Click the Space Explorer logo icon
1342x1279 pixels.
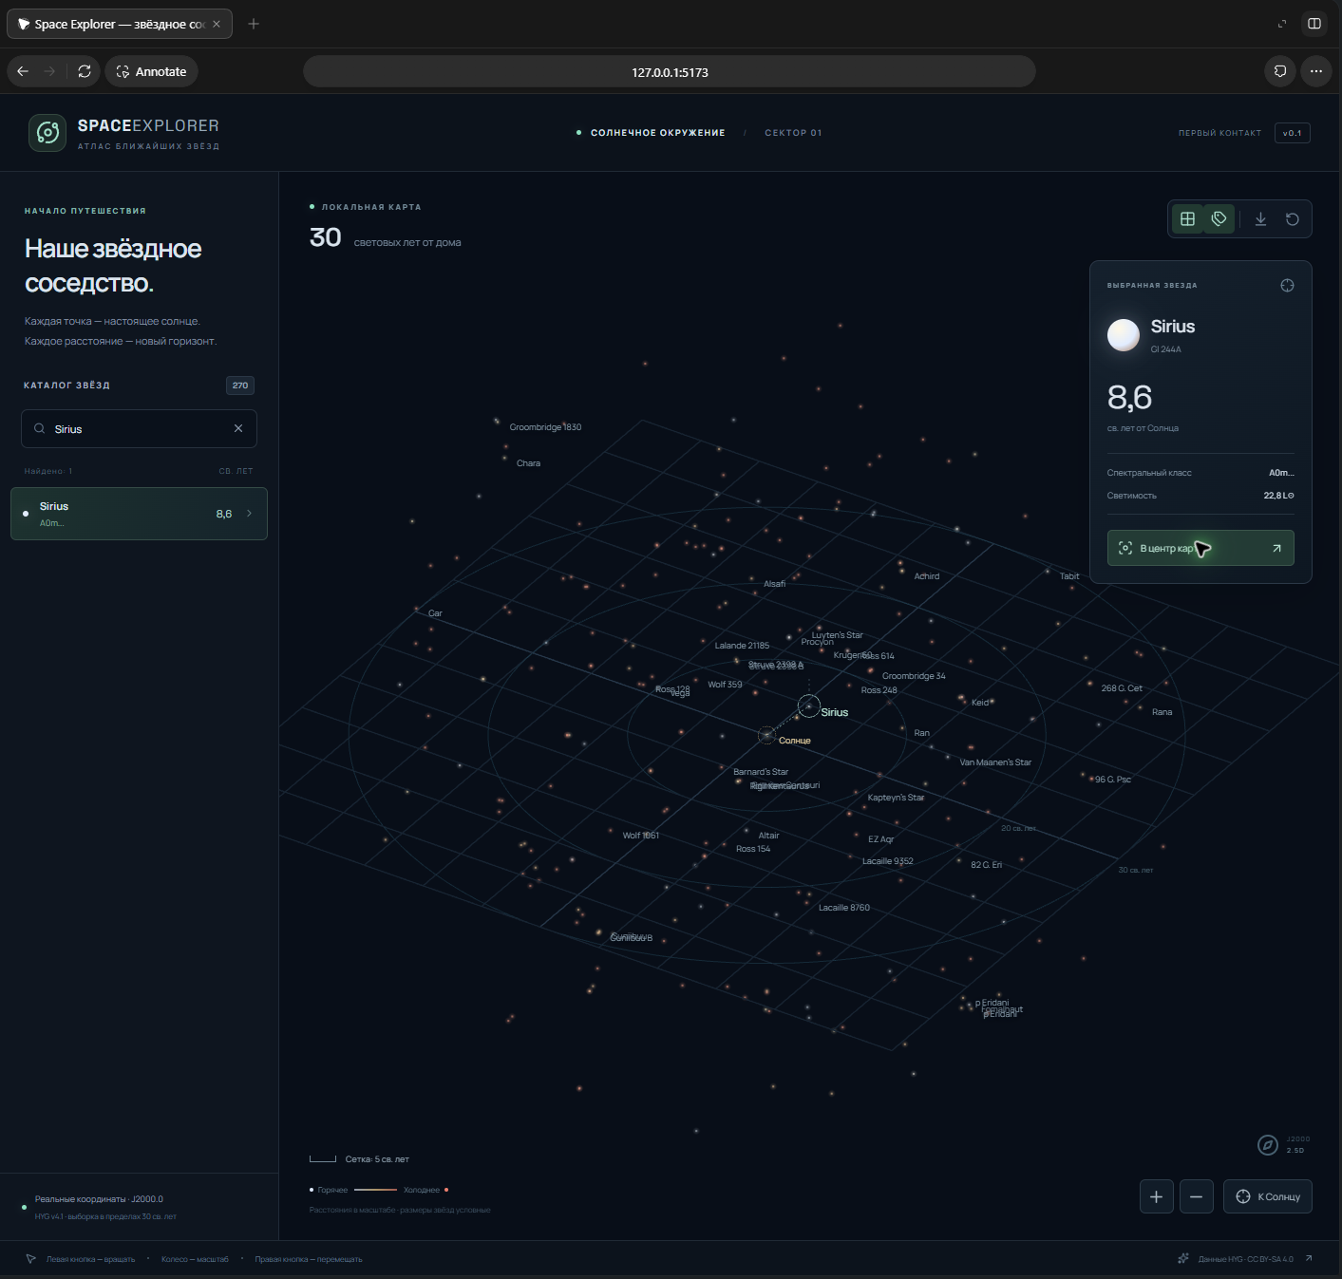click(x=47, y=133)
